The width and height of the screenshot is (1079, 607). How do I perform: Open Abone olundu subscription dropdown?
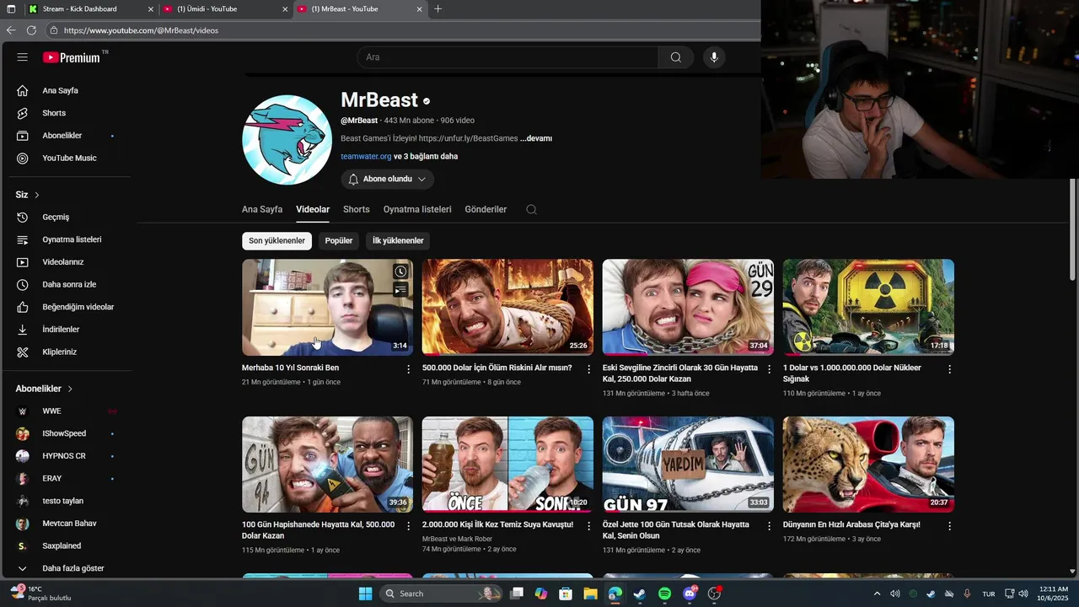pyautogui.click(x=388, y=179)
